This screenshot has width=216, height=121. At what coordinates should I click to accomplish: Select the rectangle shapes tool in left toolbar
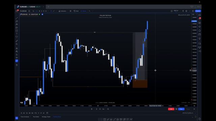pyautogui.click(x=17, y=31)
